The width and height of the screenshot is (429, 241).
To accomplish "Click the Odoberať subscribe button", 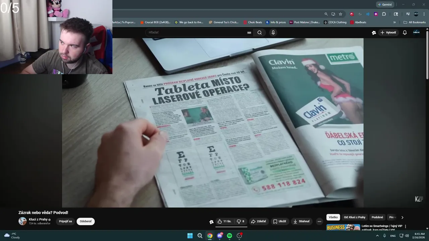I will [x=85, y=221].
